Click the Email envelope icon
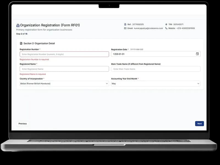The width and height of the screenshot is (220, 165). [x=125, y=28]
